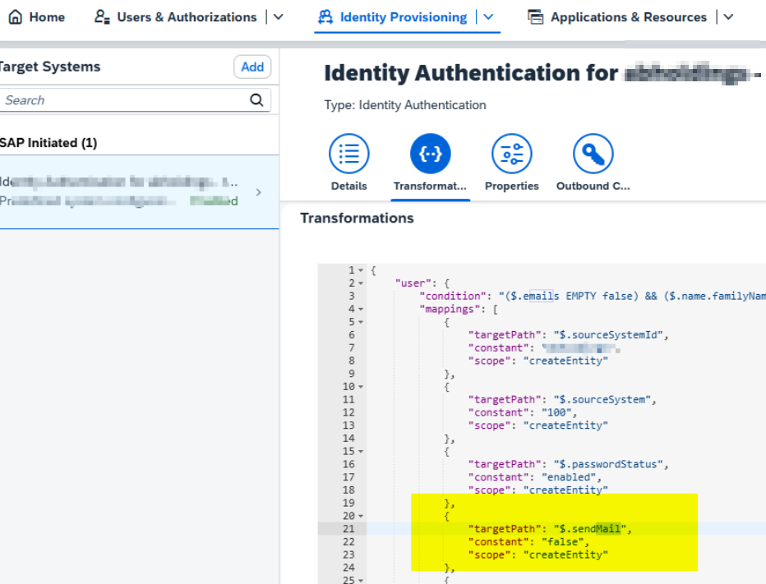Screen dimensions: 766x584
Task: Collapse code fold arrow on line 20
Action: (x=361, y=516)
